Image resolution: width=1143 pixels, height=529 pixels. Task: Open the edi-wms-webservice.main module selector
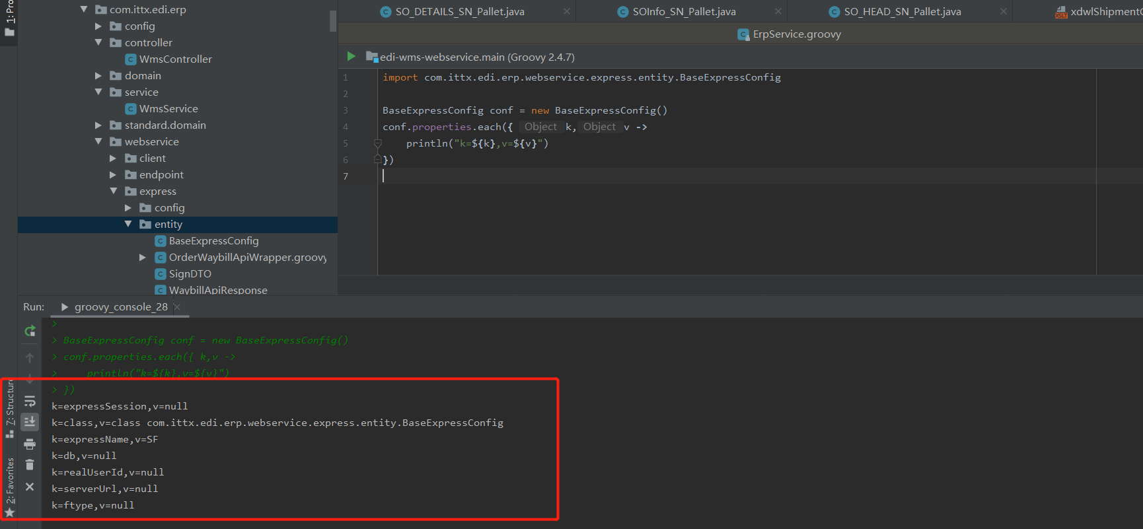coord(470,57)
